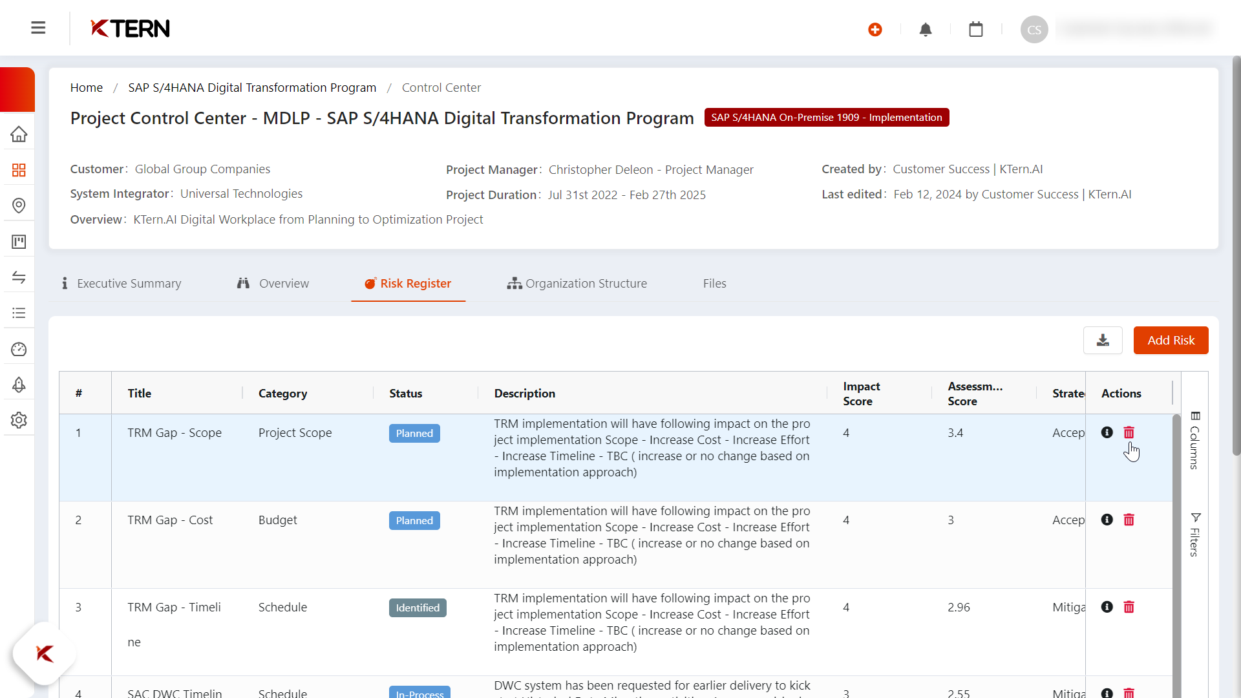
Task: Download the risk register
Action: [x=1103, y=341]
